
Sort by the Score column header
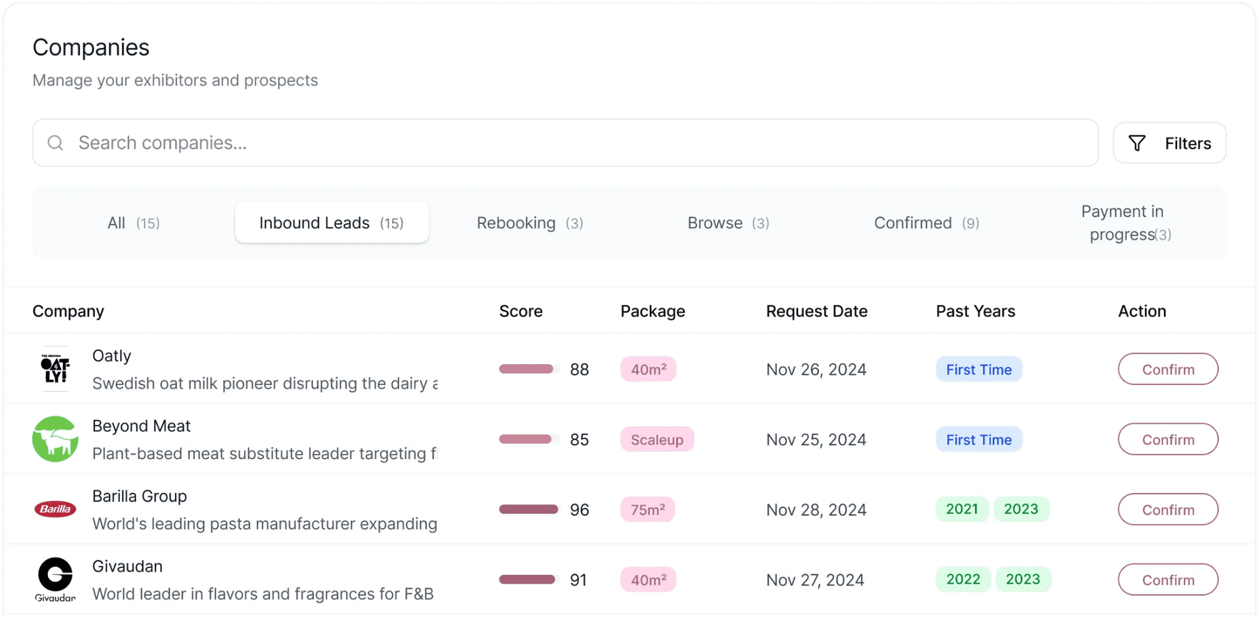click(521, 311)
